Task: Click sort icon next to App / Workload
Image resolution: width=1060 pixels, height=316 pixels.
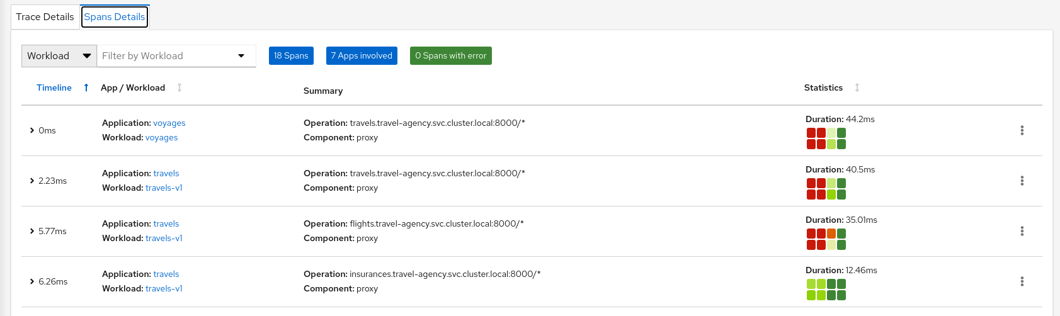Action: 180,87
